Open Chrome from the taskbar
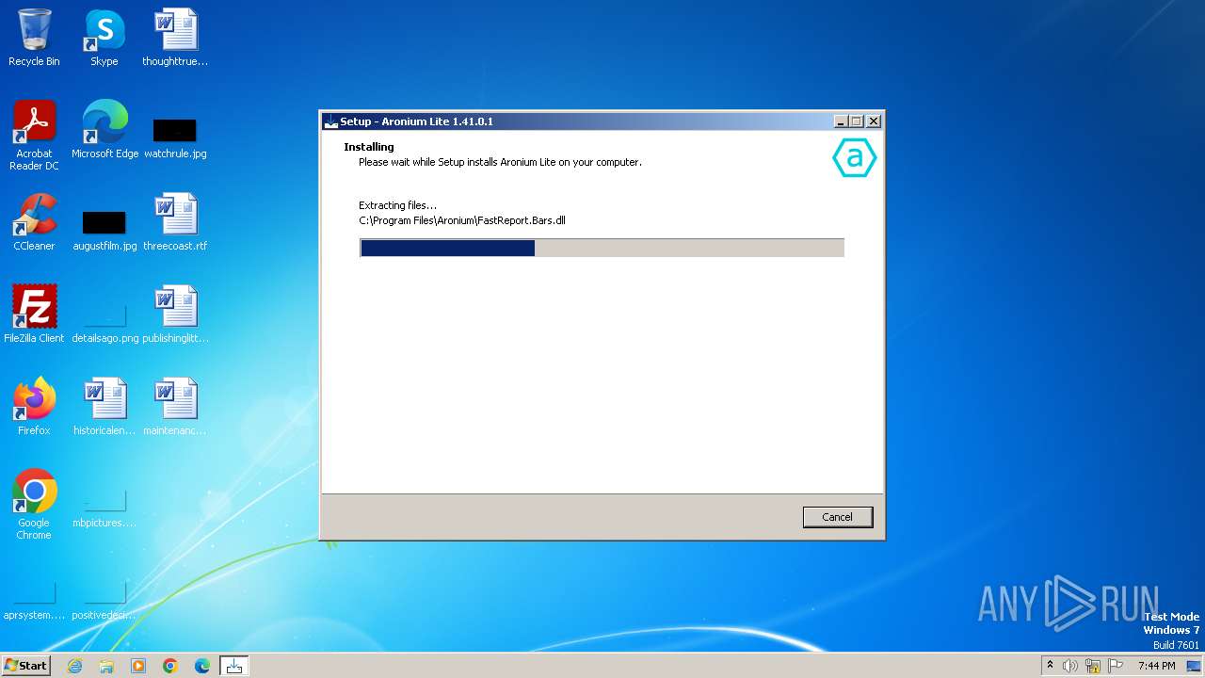Screen dimensions: 1205x678 tap(170, 666)
